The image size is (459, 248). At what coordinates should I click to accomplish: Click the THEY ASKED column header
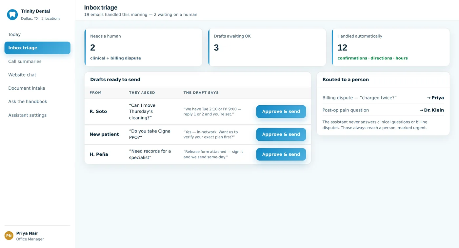(142, 93)
